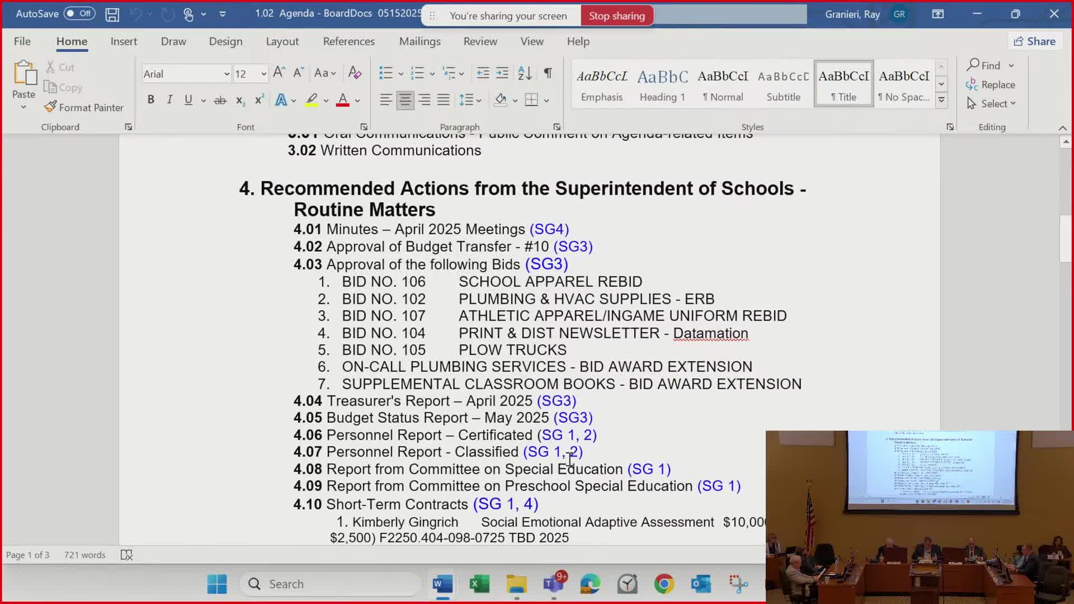Apply strikethrough formatting
This screenshot has height=604, width=1074.
click(220, 100)
